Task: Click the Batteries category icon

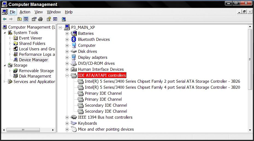Action: 74,33
